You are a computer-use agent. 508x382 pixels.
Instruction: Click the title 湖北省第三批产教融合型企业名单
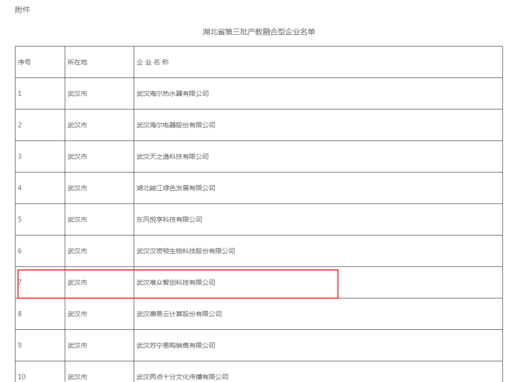pos(259,32)
